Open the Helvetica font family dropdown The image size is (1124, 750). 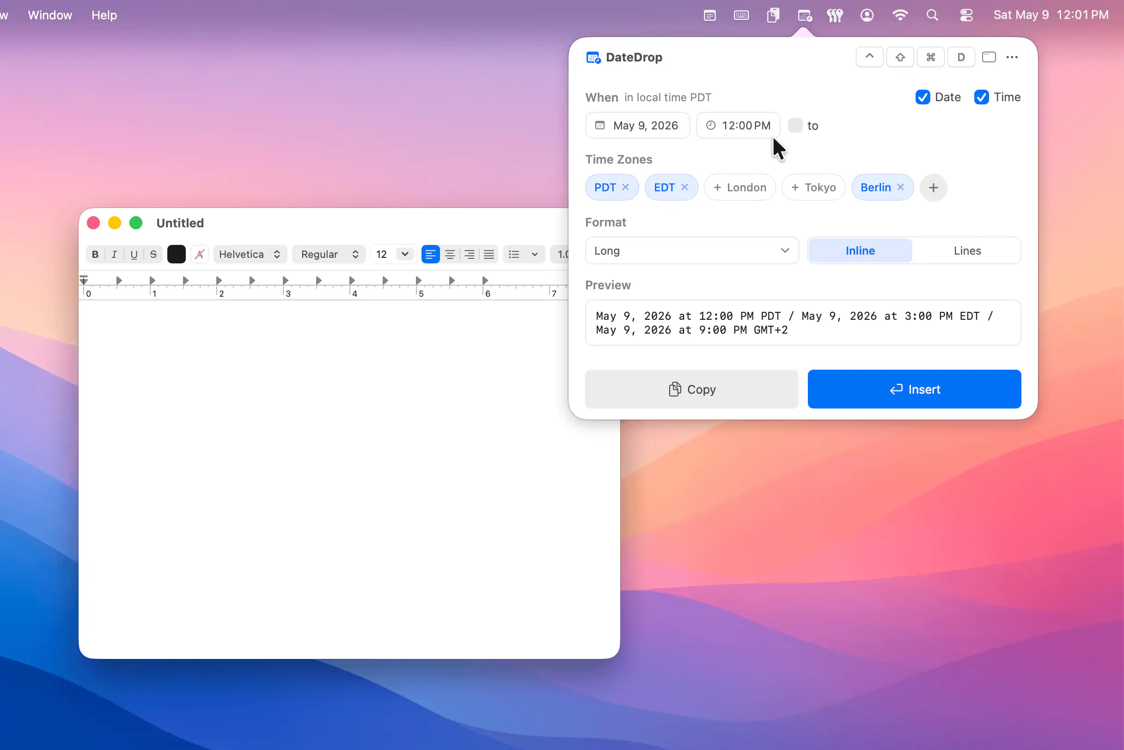point(250,254)
